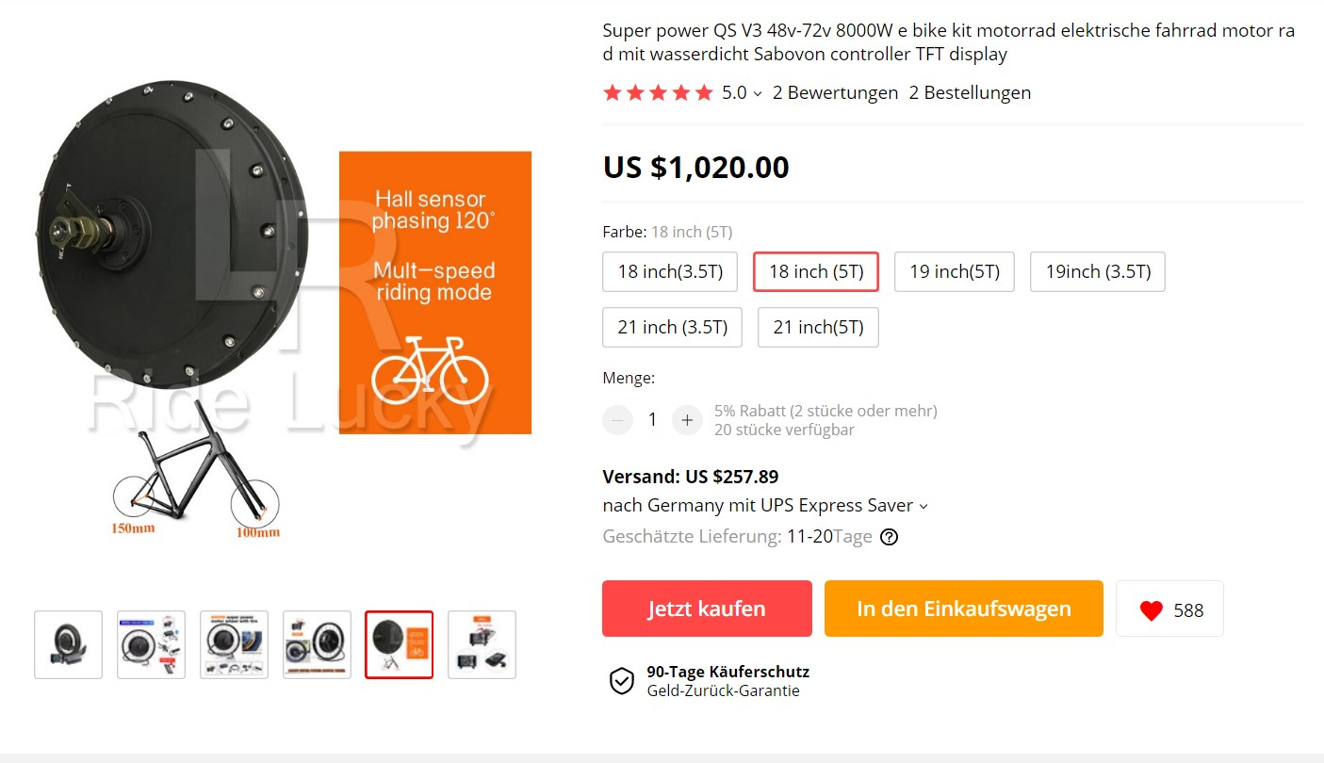Screen dimensions: 1324x763
Task: Click the heart wishlist icon
Action: pyautogui.click(x=1151, y=610)
